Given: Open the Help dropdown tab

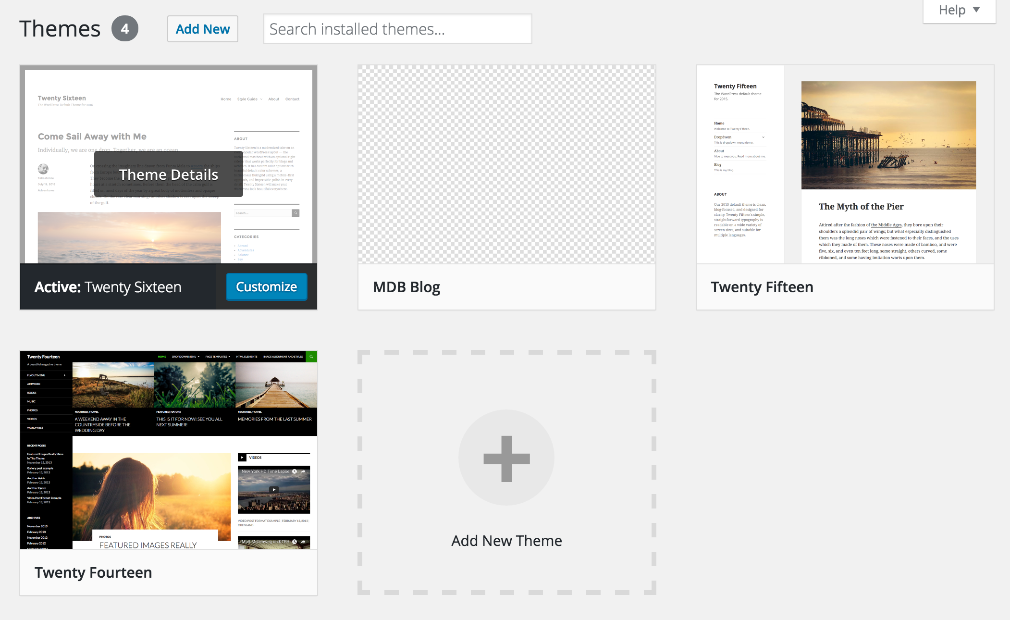Looking at the screenshot, I should pyautogui.click(x=959, y=11).
